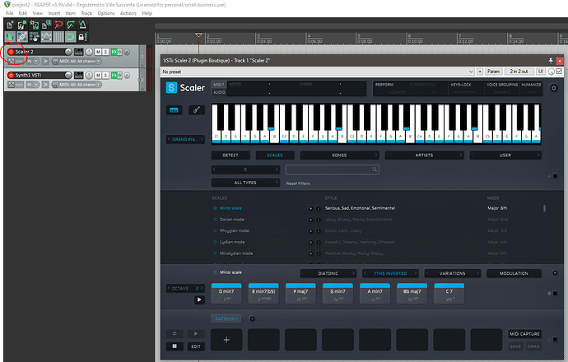The width and height of the screenshot is (568, 362).
Task: Open the Options menu
Action: [105, 13]
